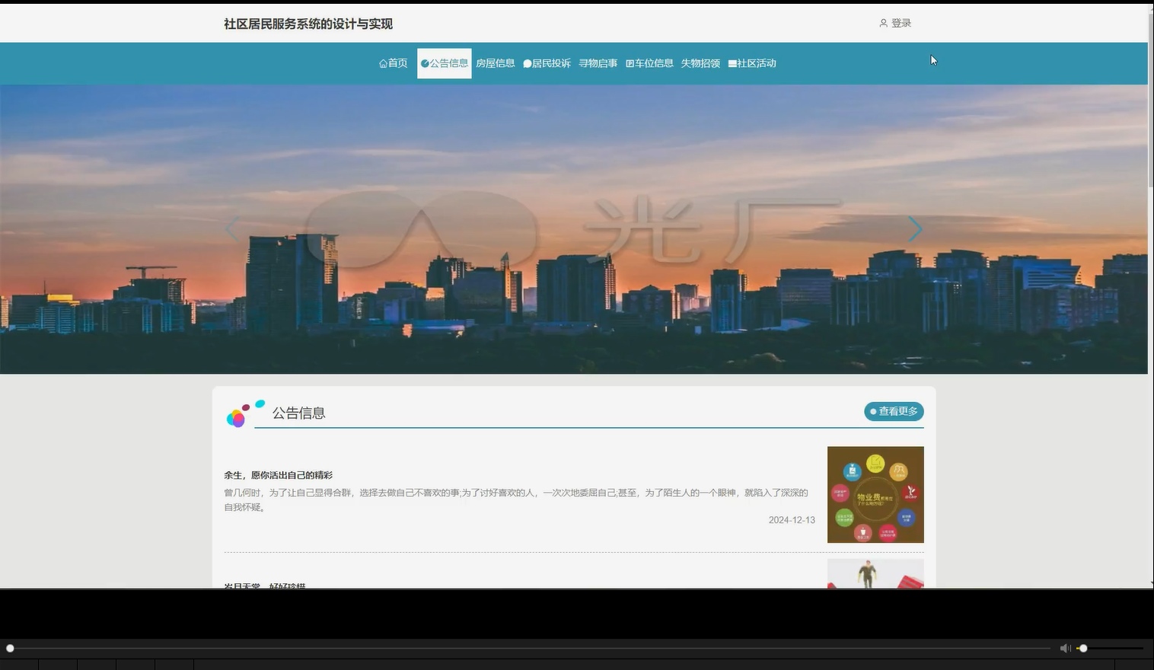Screen dimensions: 1154x670
Task: Click the right carousel arrow
Action: (914, 228)
